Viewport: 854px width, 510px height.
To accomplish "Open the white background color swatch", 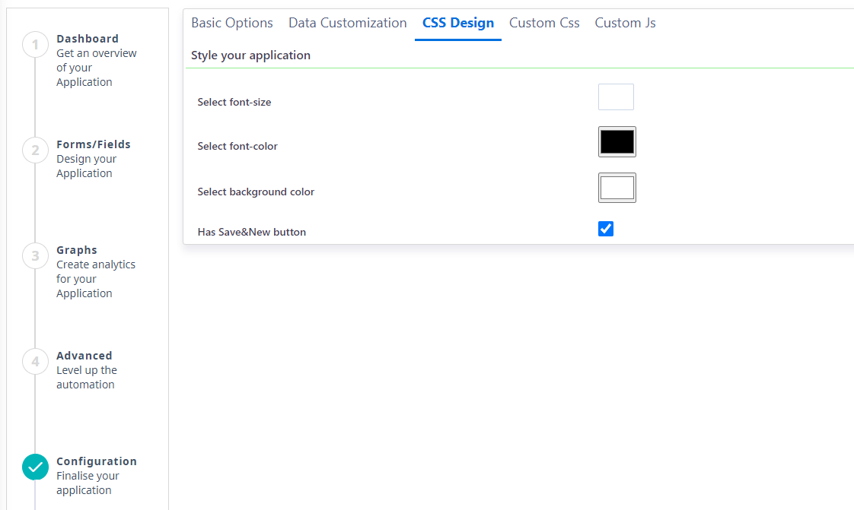I will (x=617, y=188).
